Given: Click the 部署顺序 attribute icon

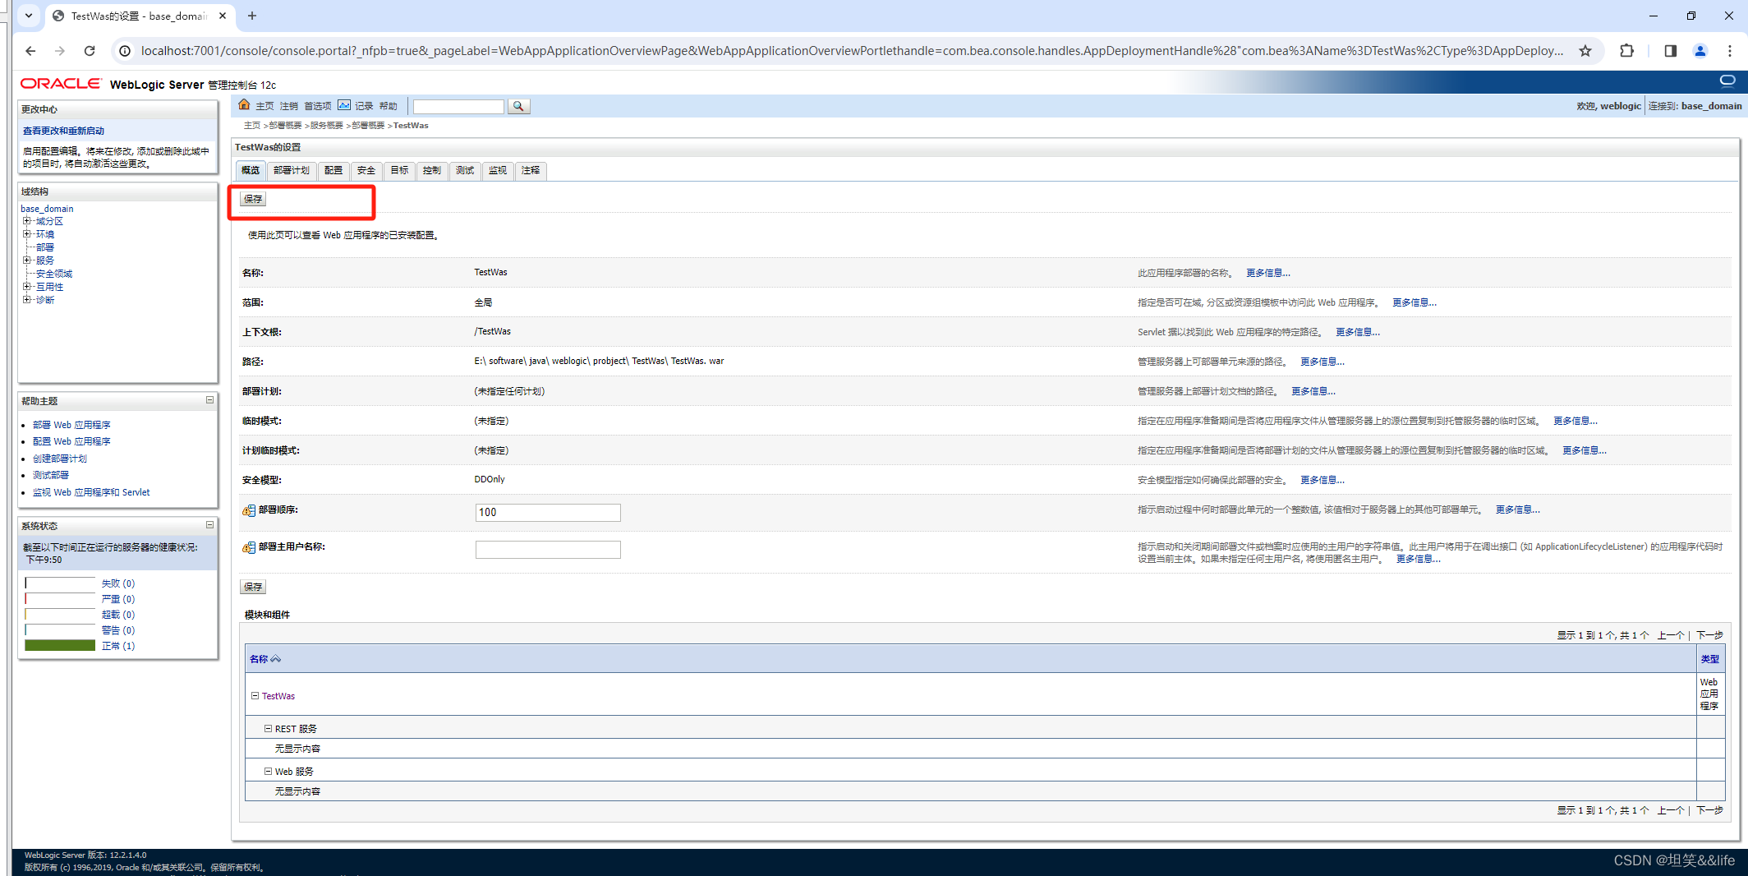Looking at the screenshot, I should [249, 510].
